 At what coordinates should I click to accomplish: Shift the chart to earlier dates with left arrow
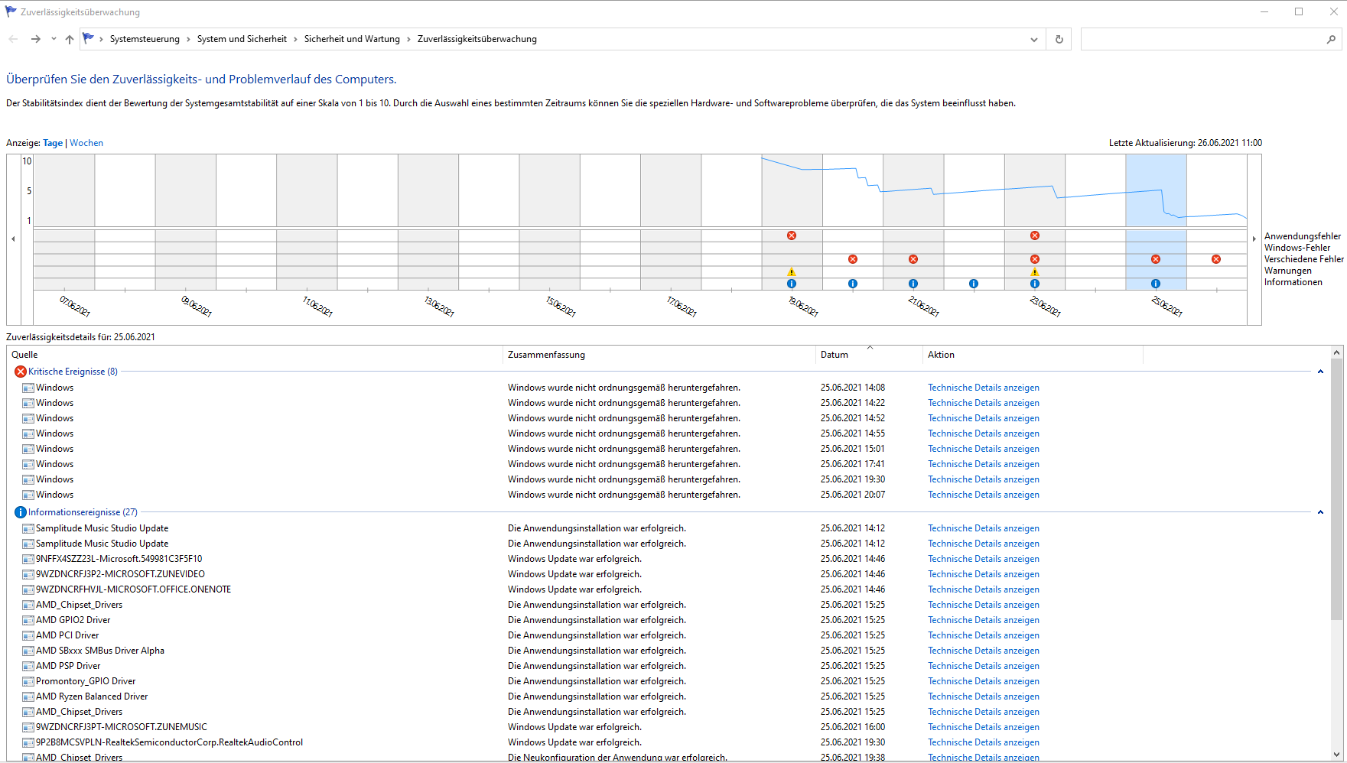point(13,239)
